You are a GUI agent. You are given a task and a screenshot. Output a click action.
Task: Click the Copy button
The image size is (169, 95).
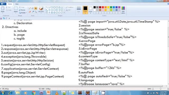(9, 10)
